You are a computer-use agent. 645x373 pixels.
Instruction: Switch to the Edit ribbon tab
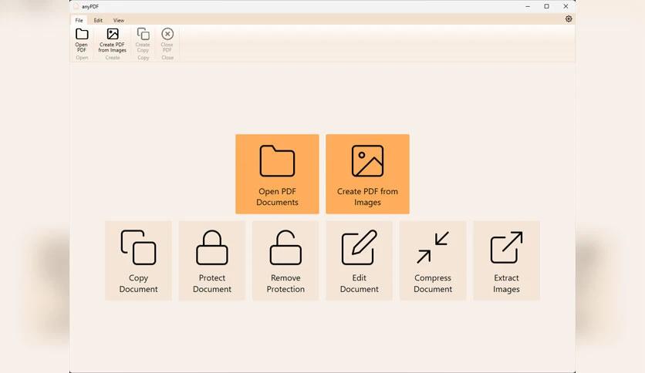[x=98, y=20]
